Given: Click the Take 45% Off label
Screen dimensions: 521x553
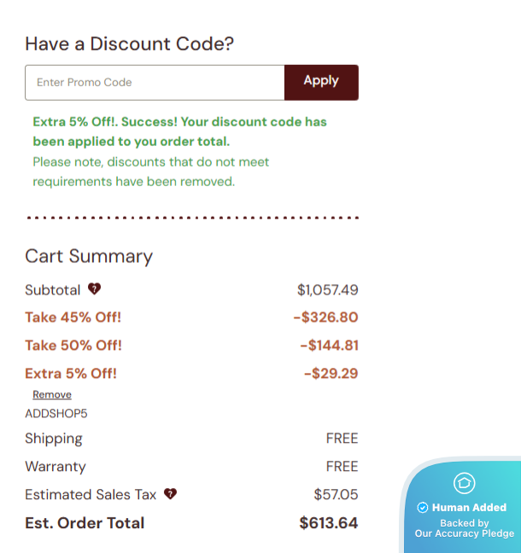Looking at the screenshot, I should (x=73, y=317).
